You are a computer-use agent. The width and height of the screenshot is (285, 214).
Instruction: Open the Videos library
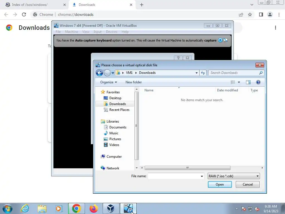coord(114,145)
